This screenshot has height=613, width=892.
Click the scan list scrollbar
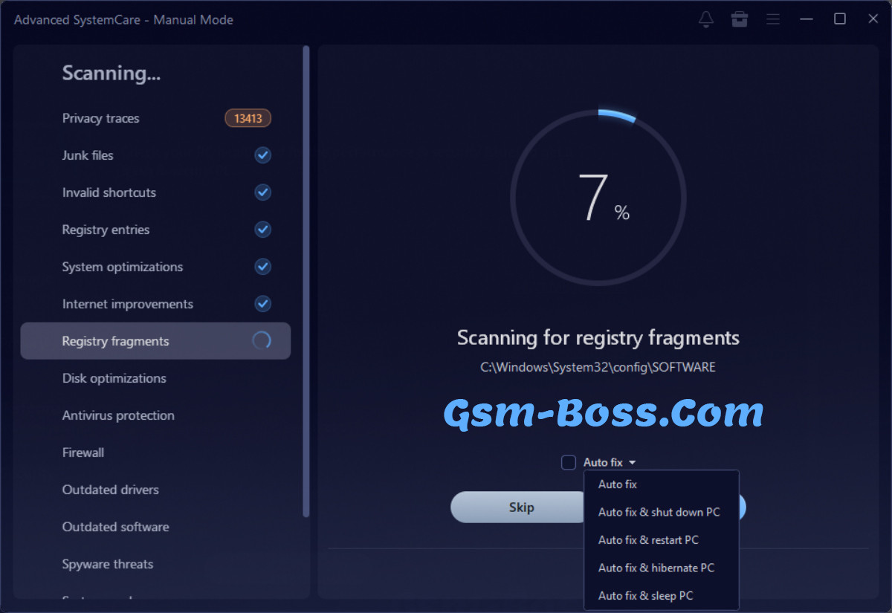(x=306, y=282)
